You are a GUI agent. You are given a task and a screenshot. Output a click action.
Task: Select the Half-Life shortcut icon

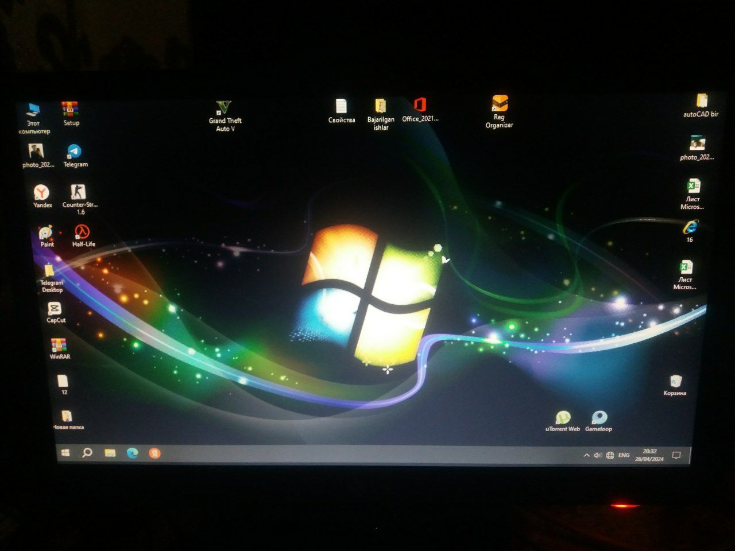(x=83, y=236)
